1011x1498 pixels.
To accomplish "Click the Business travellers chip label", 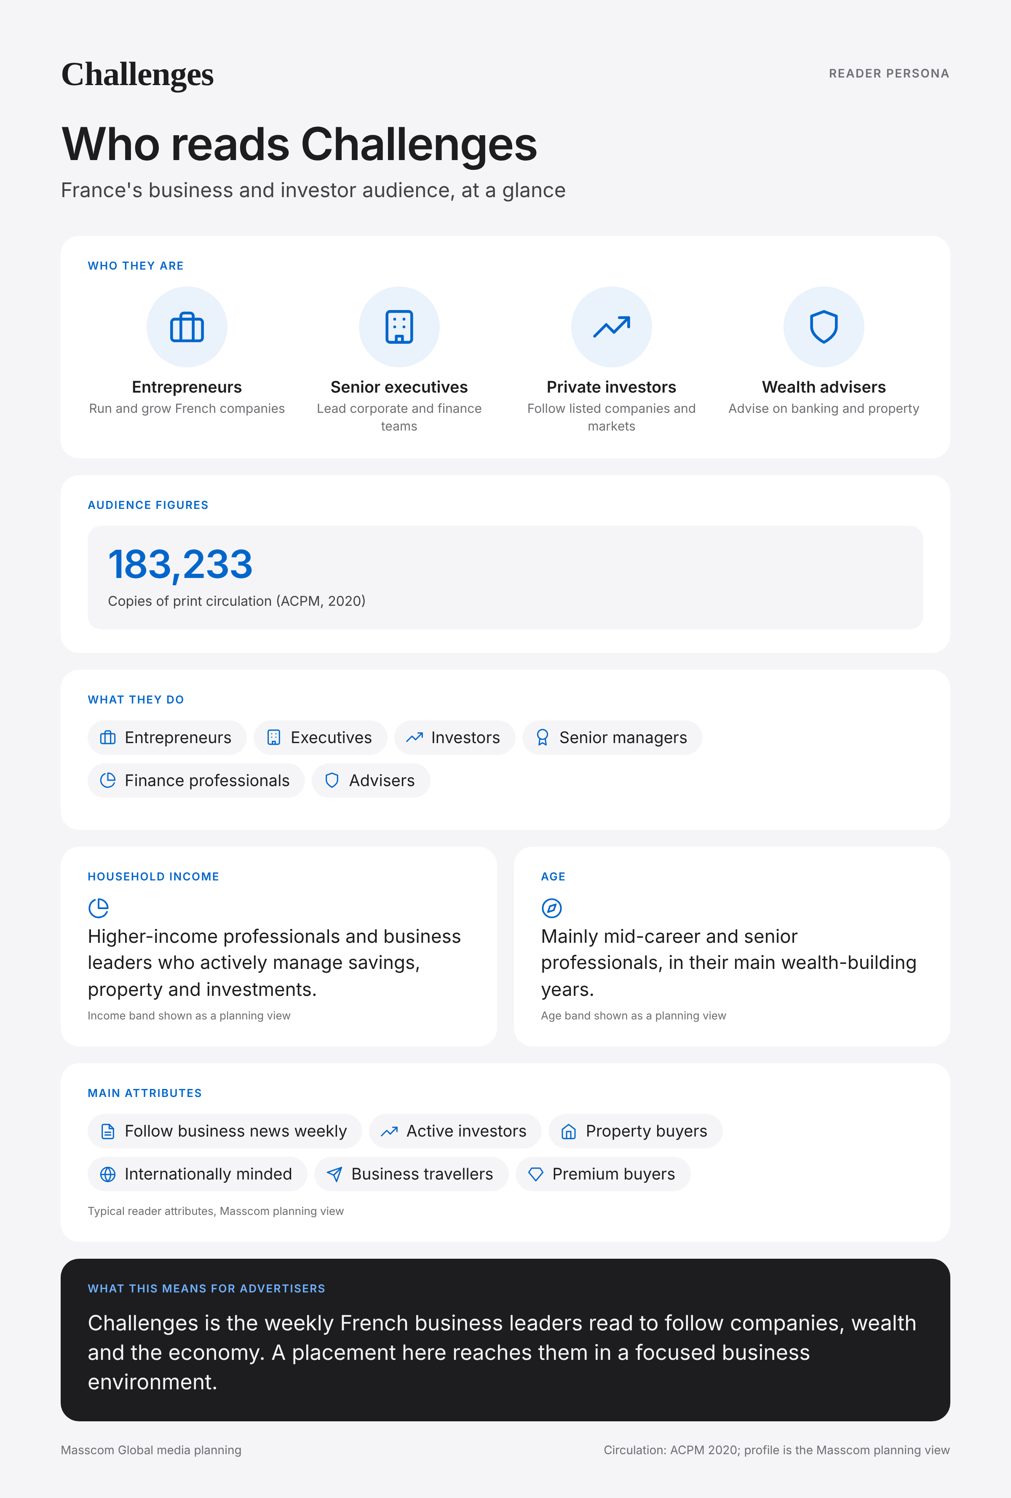I will 422,1174.
